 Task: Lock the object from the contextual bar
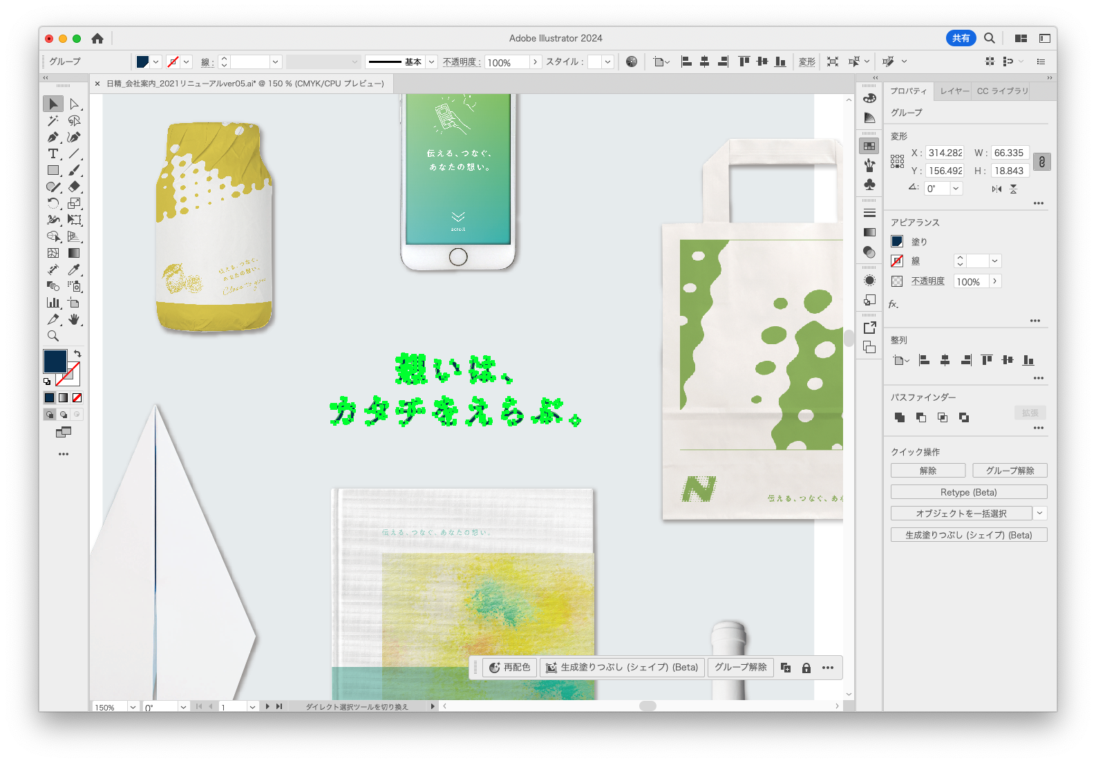[x=806, y=668]
